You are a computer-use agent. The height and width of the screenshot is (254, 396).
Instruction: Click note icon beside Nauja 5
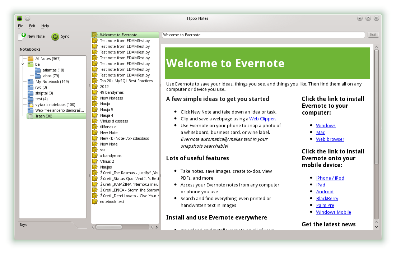click(95, 110)
